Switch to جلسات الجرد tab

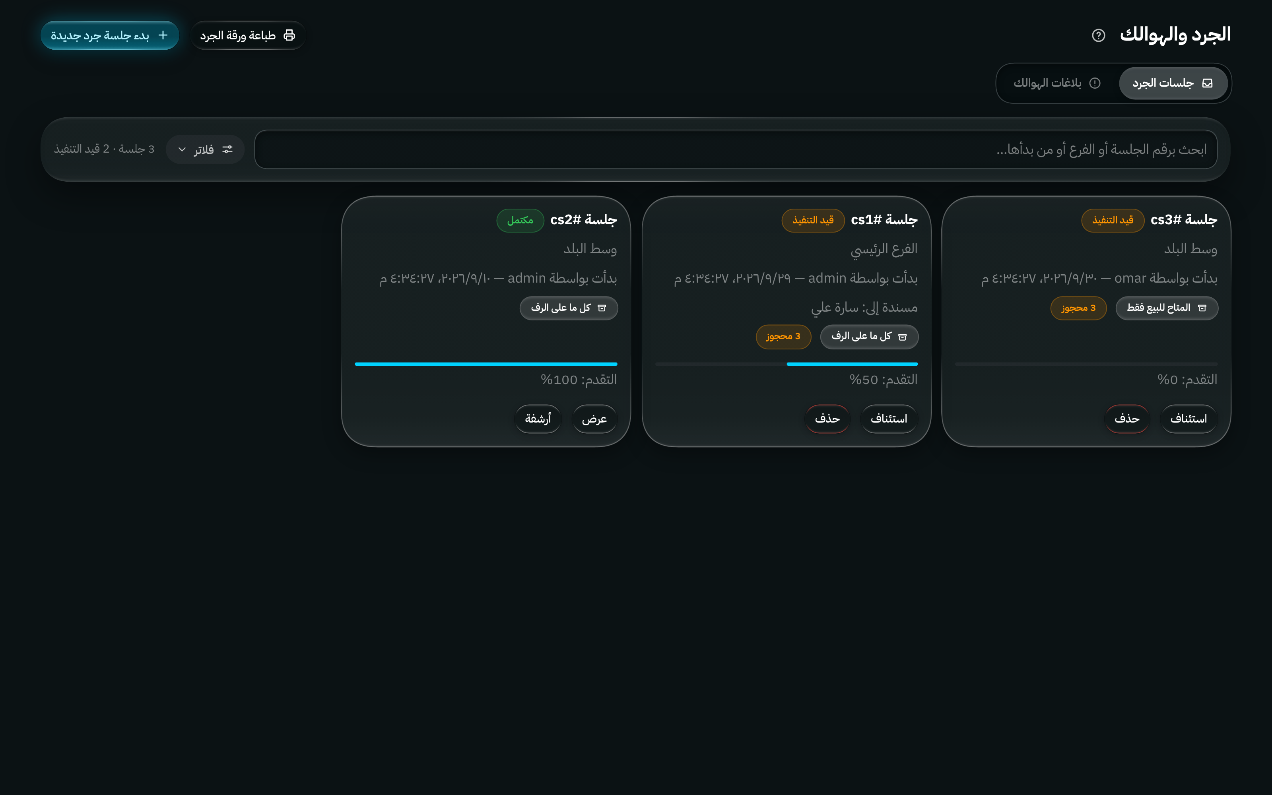pyautogui.click(x=1173, y=83)
